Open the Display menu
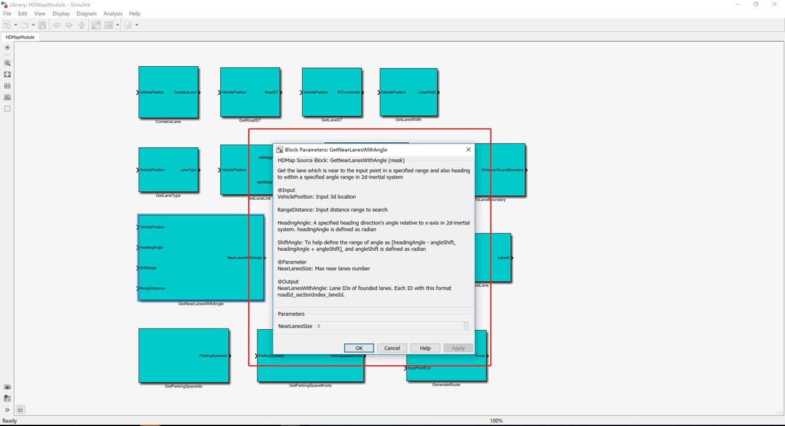Image resolution: width=785 pixels, height=426 pixels. [61, 13]
